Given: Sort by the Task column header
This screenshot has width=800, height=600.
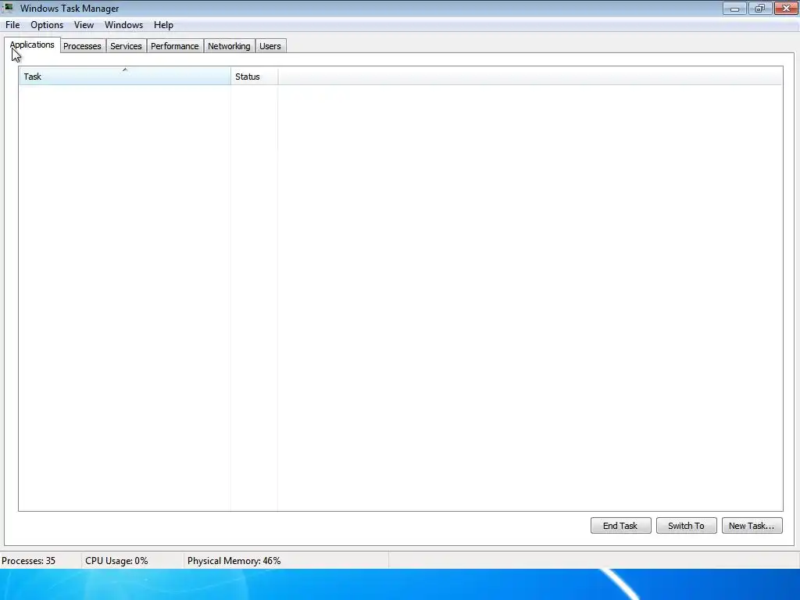Looking at the screenshot, I should click(124, 77).
